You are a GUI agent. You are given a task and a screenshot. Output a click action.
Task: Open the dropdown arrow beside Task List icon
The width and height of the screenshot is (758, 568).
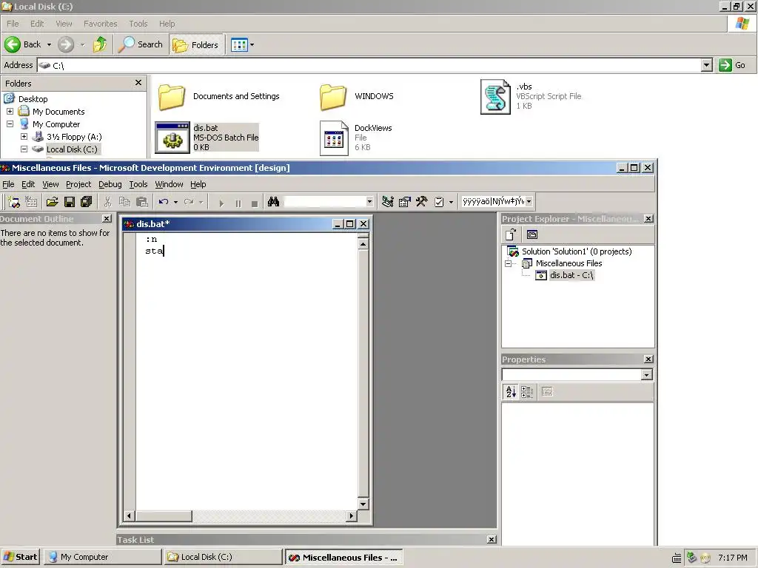[x=451, y=202]
